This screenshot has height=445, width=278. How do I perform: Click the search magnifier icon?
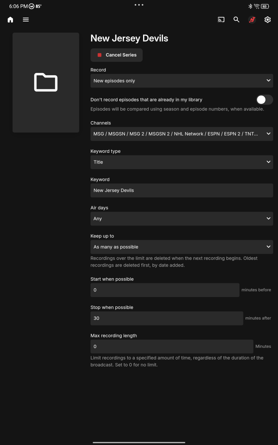(236, 19)
